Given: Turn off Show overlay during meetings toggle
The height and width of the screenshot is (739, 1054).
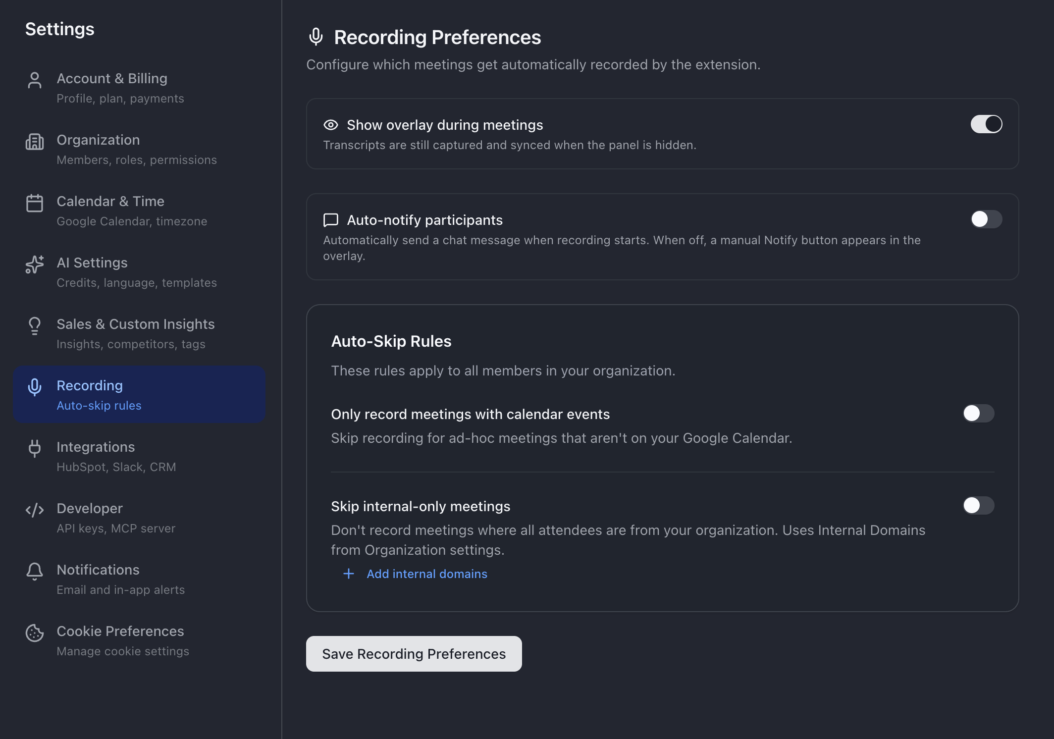Looking at the screenshot, I should [986, 124].
